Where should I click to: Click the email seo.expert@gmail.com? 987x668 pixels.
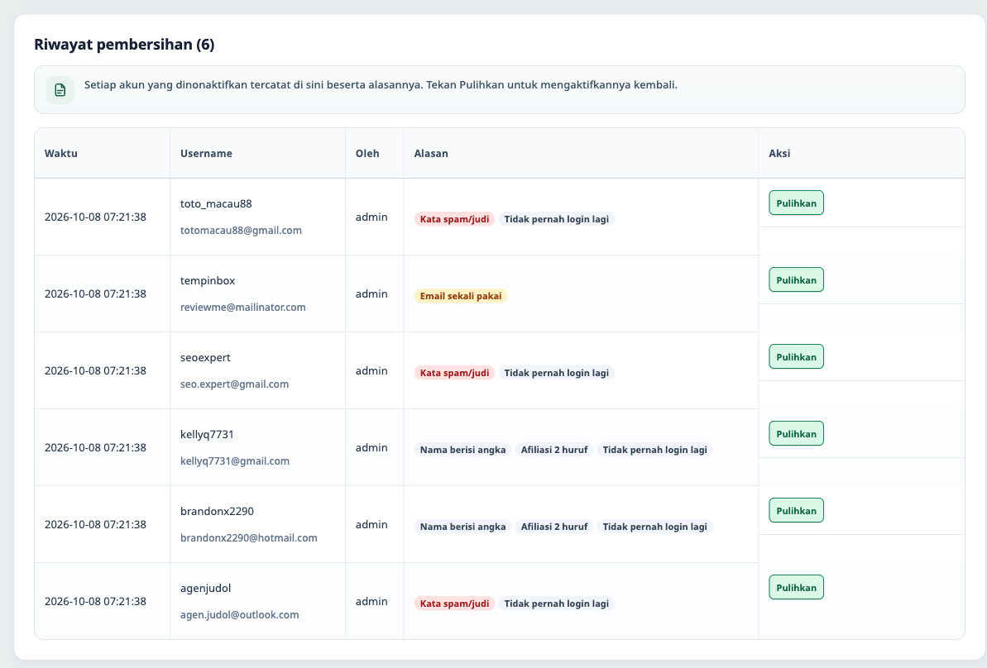[234, 384]
